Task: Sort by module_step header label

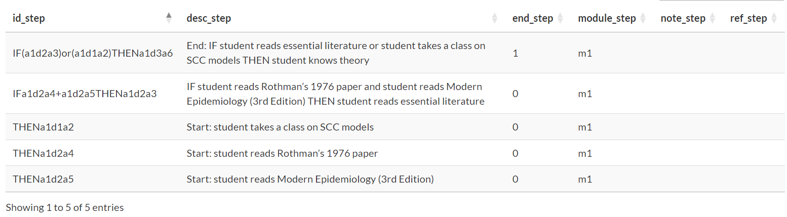Action: tap(607, 19)
